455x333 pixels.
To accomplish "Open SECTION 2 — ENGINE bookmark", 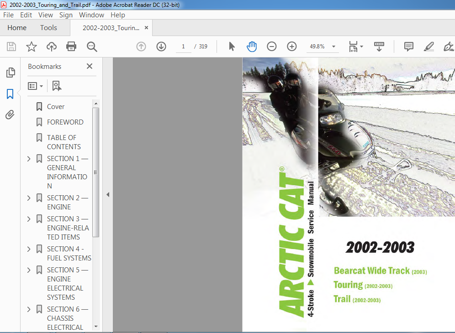I will (x=68, y=202).
